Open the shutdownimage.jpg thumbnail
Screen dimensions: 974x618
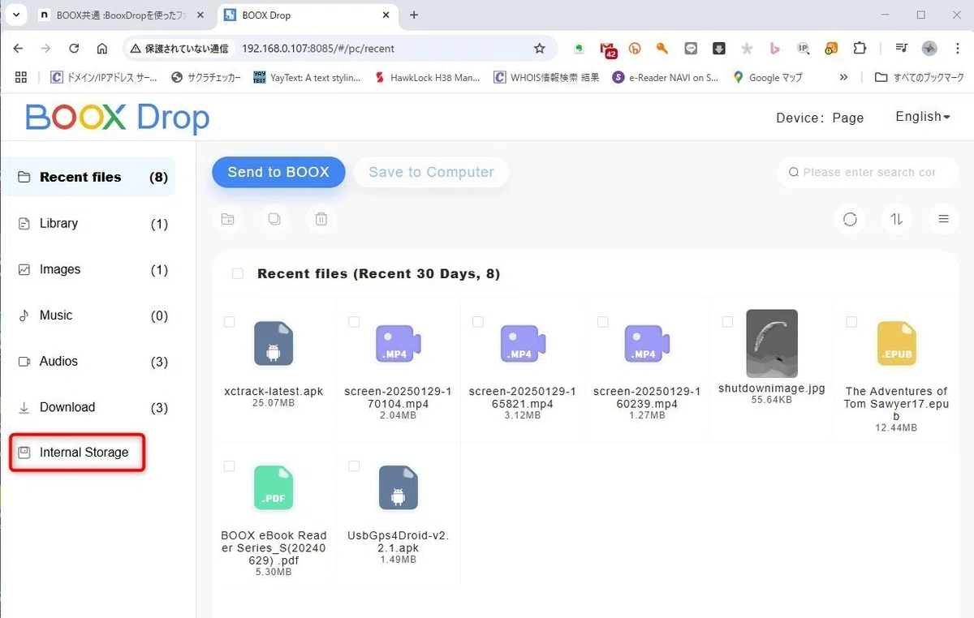tap(772, 343)
